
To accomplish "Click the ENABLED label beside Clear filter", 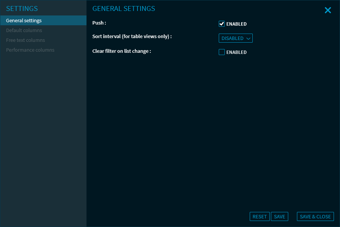I will tap(236, 52).
